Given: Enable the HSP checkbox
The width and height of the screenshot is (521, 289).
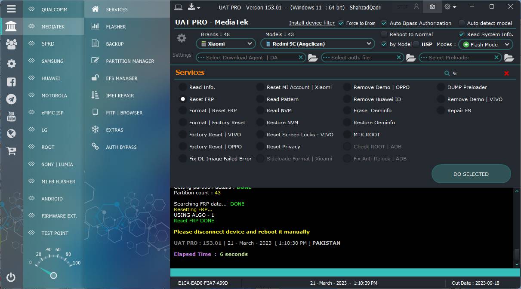Looking at the screenshot, I should pos(416,44).
